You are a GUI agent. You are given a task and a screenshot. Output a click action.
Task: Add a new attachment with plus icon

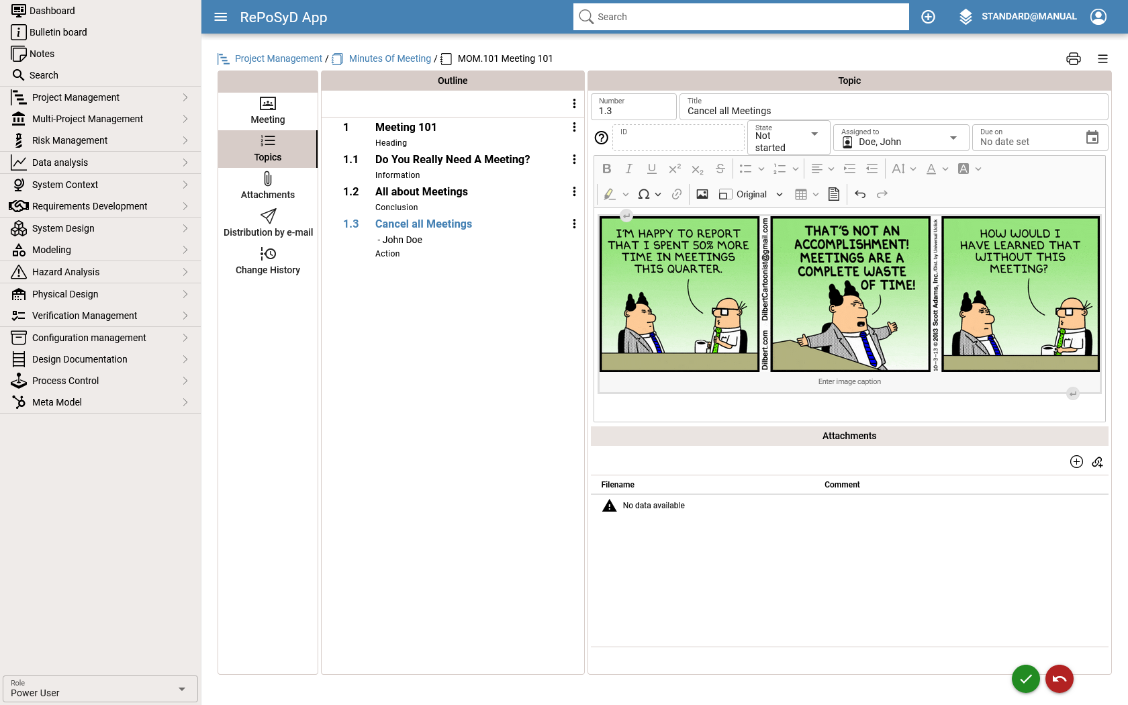[1076, 462]
